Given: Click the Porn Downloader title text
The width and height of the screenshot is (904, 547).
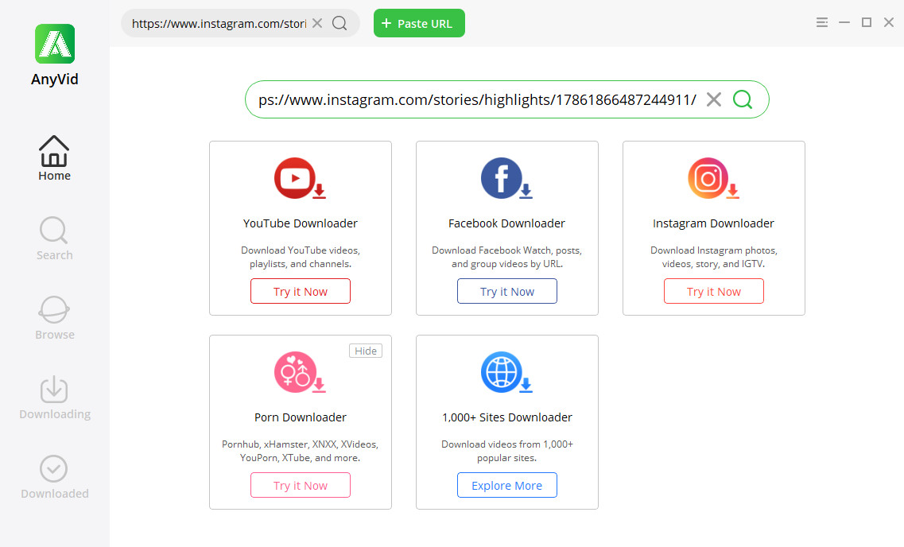Looking at the screenshot, I should coord(301,417).
